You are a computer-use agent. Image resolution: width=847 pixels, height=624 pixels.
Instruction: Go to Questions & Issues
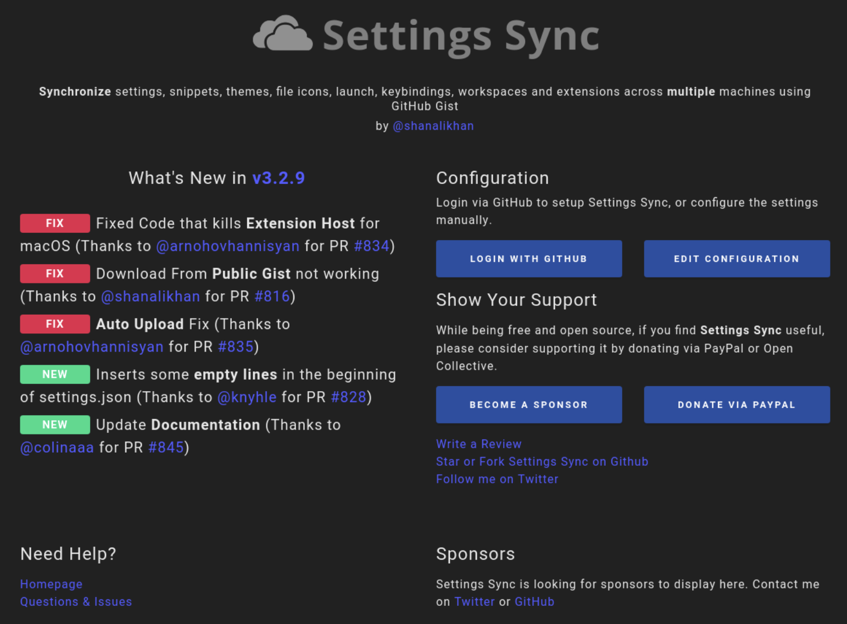coord(76,602)
